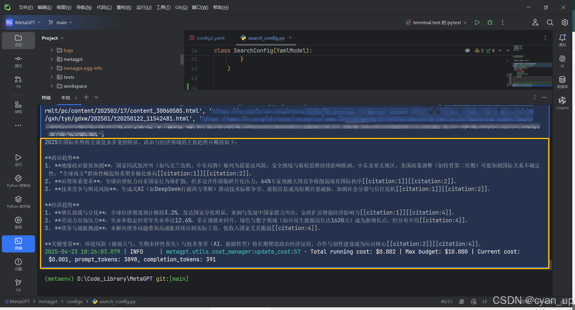
Task: Open the 文件(F) menu
Action: click(26, 7)
